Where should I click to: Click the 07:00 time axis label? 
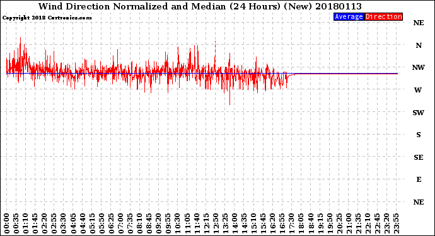pyautogui.click(x=120, y=223)
